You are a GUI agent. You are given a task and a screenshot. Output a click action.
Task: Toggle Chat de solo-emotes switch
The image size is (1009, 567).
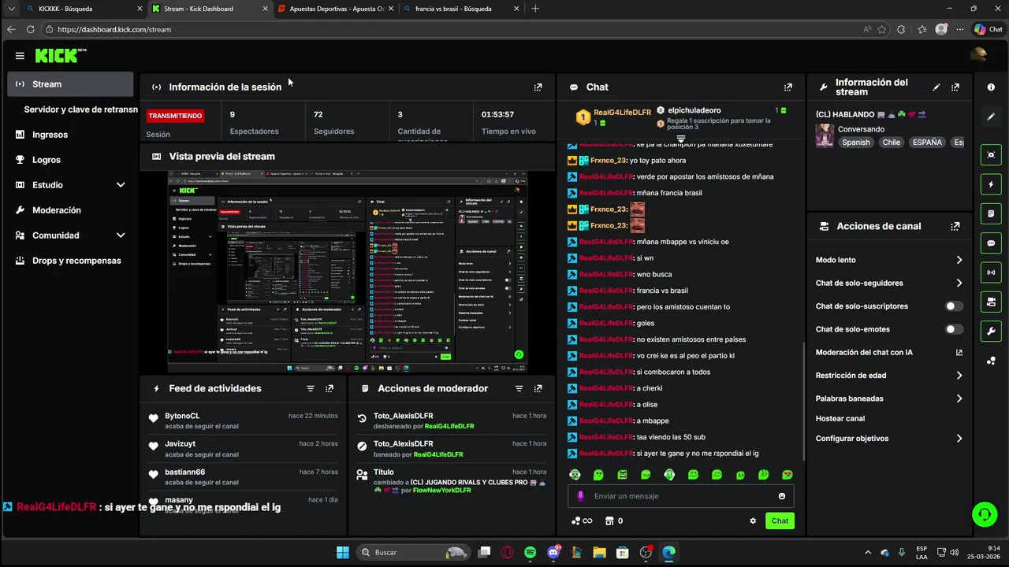coord(954,329)
